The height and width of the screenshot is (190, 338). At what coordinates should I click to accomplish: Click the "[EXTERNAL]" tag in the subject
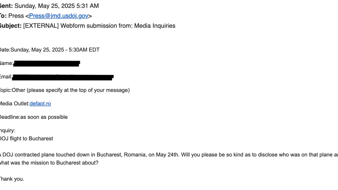point(41,26)
